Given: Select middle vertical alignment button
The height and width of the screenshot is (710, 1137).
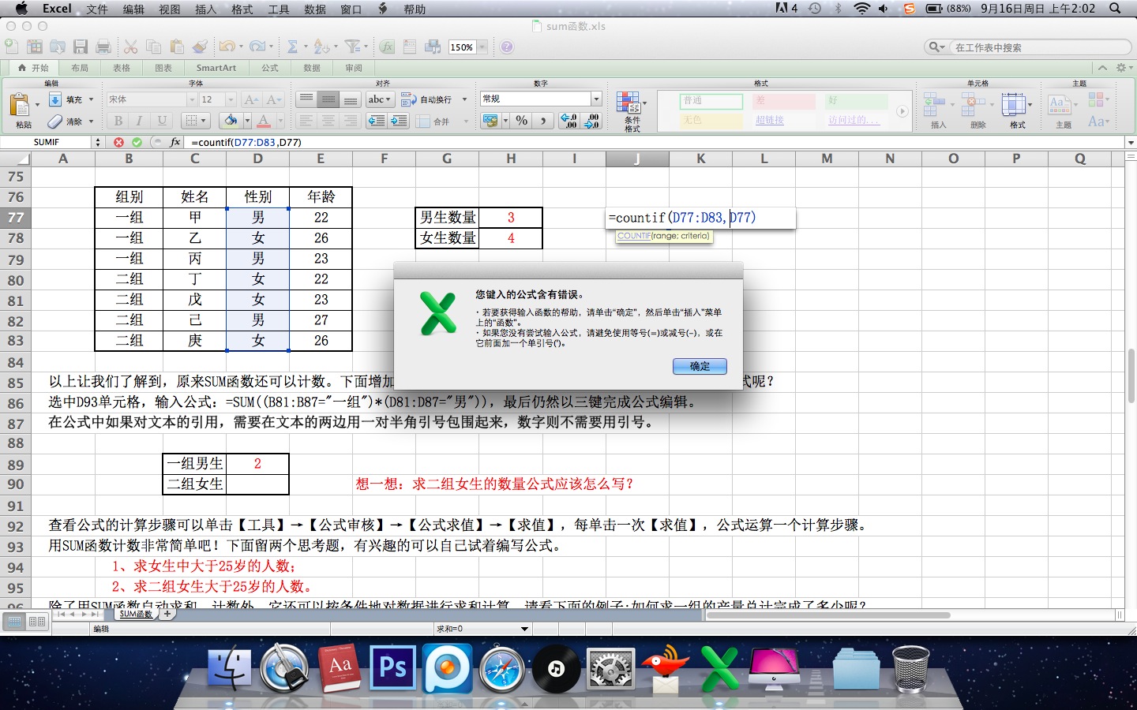Looking at the screenshot, I should click(x=328, y=99).
